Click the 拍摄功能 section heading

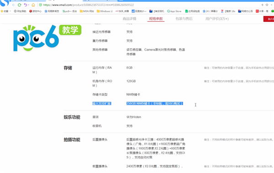[72, 140]
